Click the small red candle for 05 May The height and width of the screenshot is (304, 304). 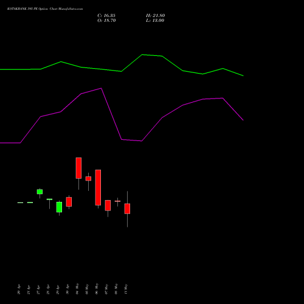88,179
